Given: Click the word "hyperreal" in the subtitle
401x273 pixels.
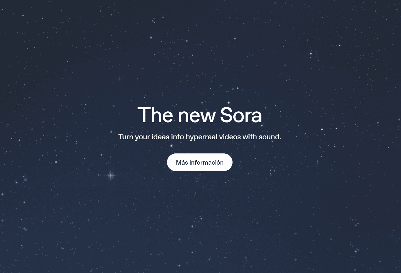Looking at the screenshot, I should pos(202,137).
